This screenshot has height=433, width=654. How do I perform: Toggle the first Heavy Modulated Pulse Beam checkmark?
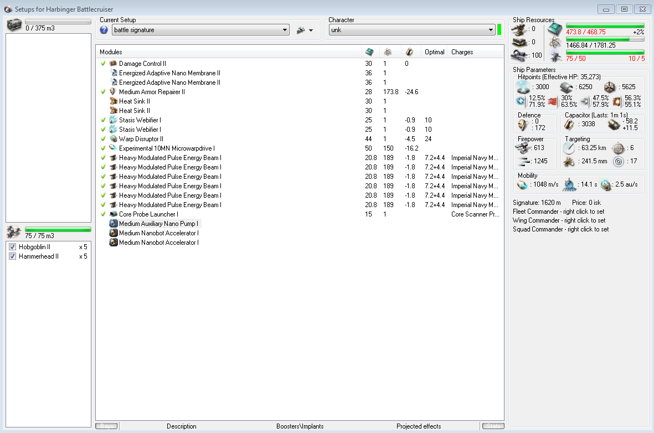pyautogui.click(x=103, y=158)
